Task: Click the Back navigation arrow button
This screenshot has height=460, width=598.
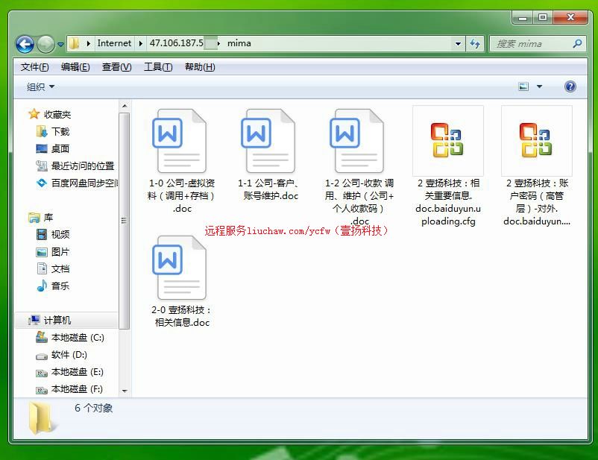Action: click(x=25, y=44)
